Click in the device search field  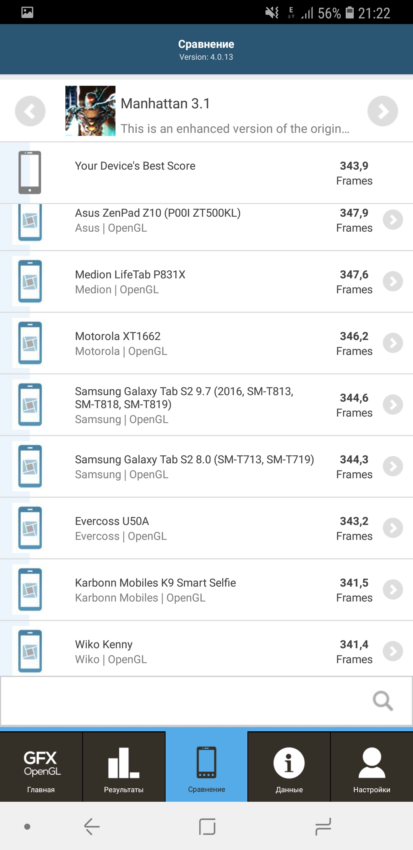[x=184, y=701]
